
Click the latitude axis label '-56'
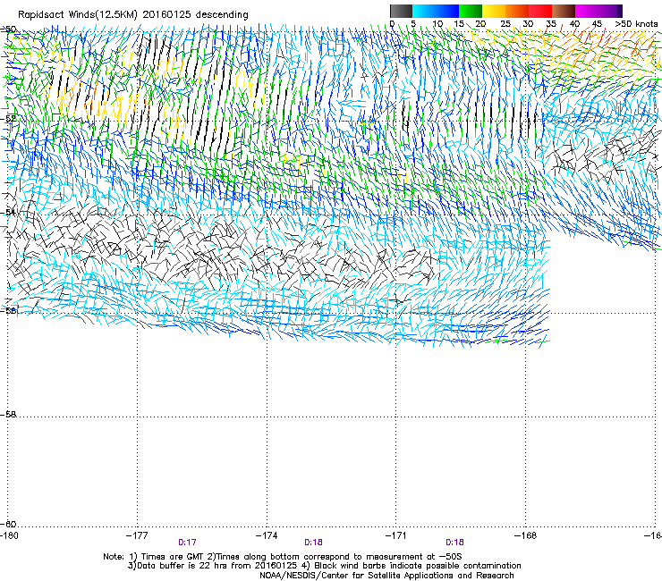click(x=8, y=310)
